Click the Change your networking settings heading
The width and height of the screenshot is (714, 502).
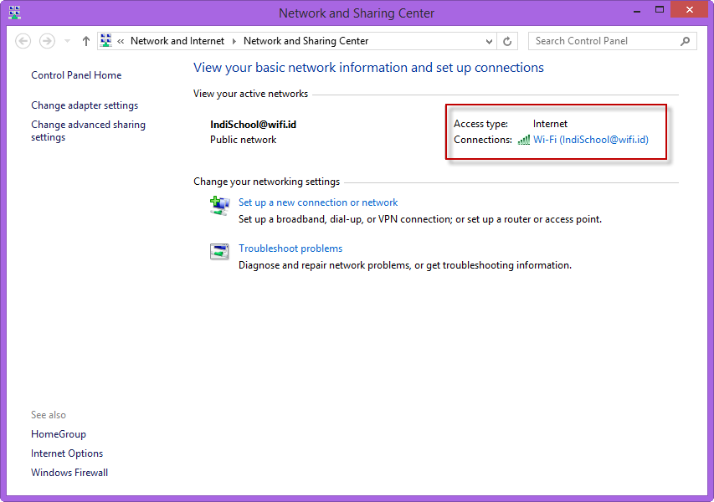(266, 182)
